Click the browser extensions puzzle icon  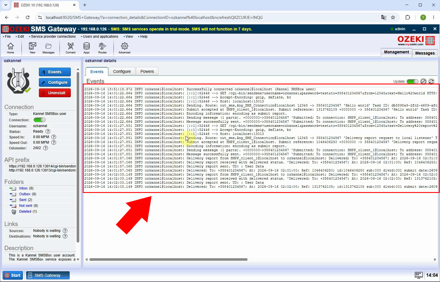point(407,17)
